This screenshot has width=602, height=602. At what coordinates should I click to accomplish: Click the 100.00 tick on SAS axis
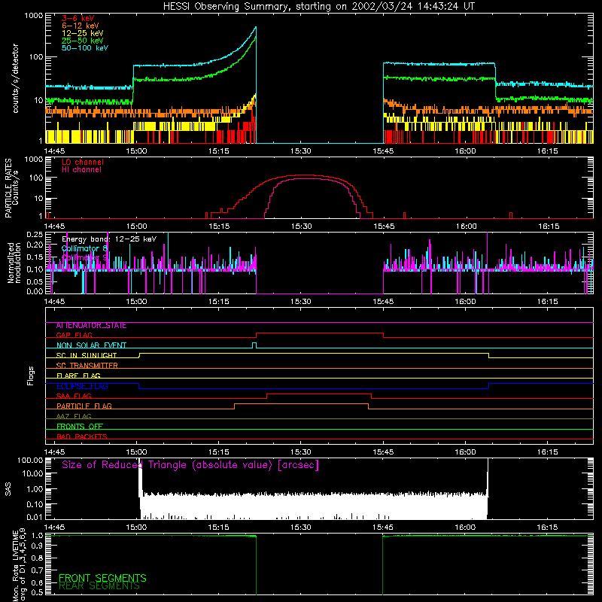30,460
